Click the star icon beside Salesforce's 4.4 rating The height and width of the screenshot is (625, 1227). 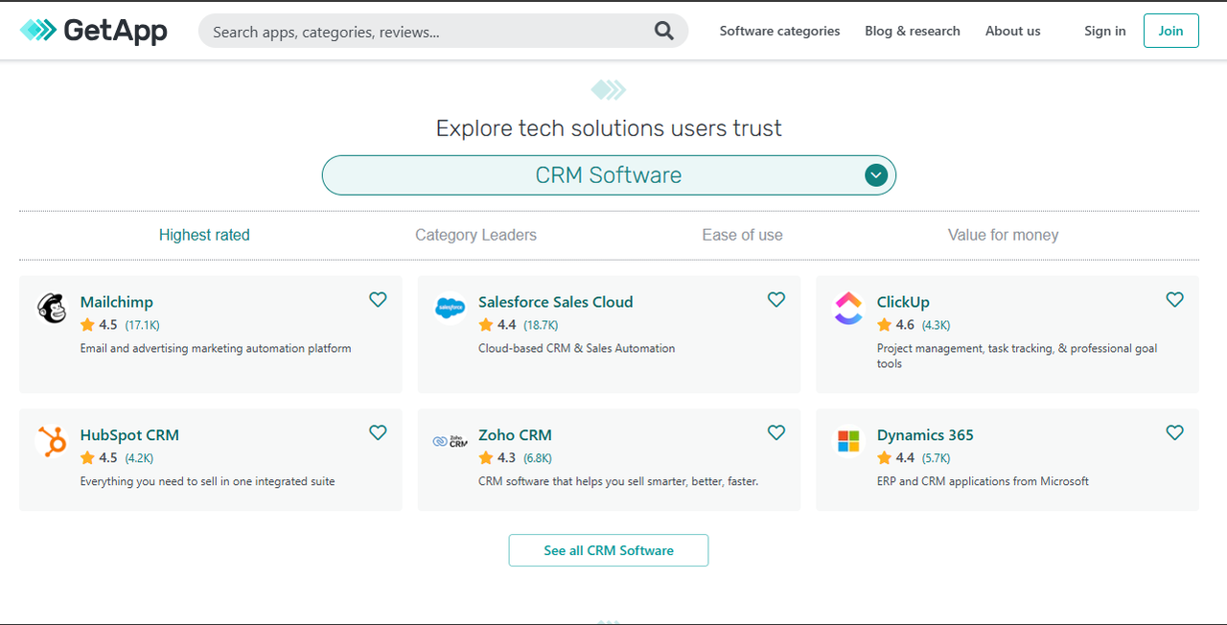coord(486,325)
